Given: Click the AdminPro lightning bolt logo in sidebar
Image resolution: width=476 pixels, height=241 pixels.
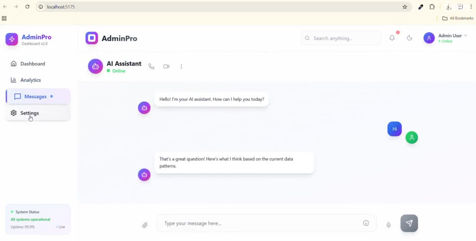Looking at the screenshot, I should coord(11,39).
